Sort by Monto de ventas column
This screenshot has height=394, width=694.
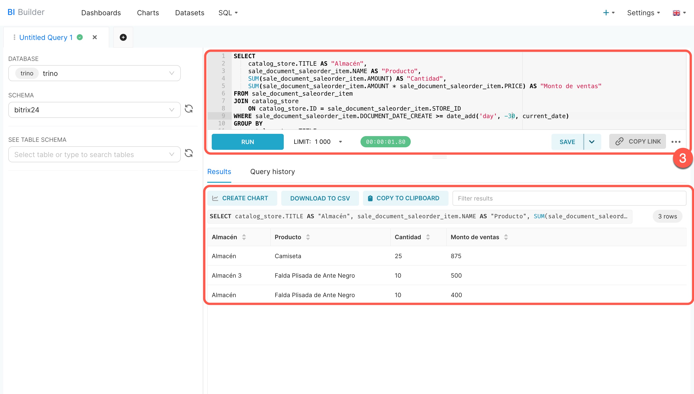click(506, 237)
